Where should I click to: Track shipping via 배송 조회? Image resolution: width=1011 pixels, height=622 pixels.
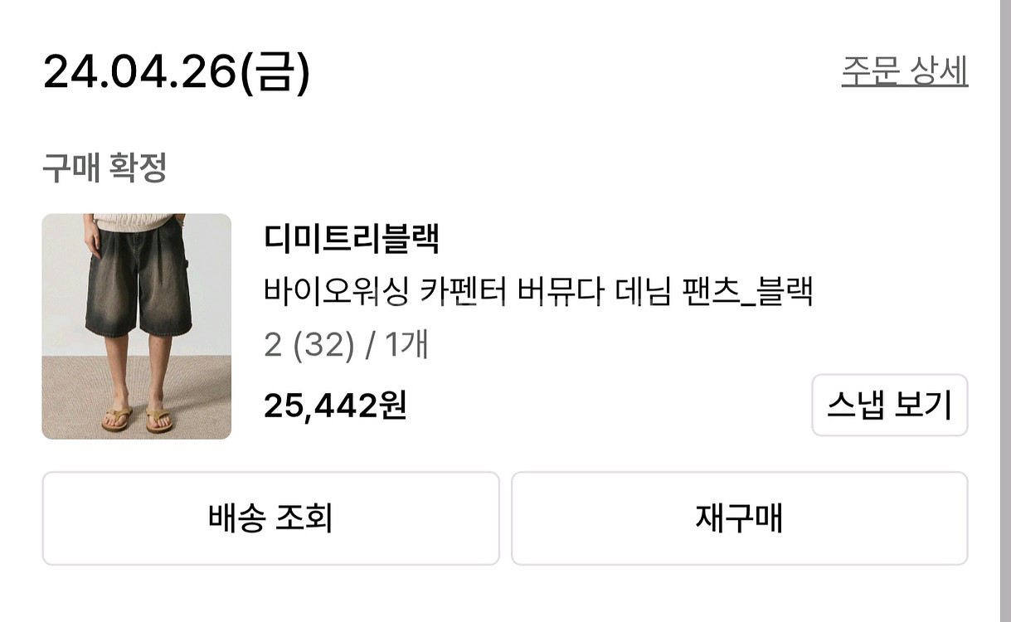(271, 518)
